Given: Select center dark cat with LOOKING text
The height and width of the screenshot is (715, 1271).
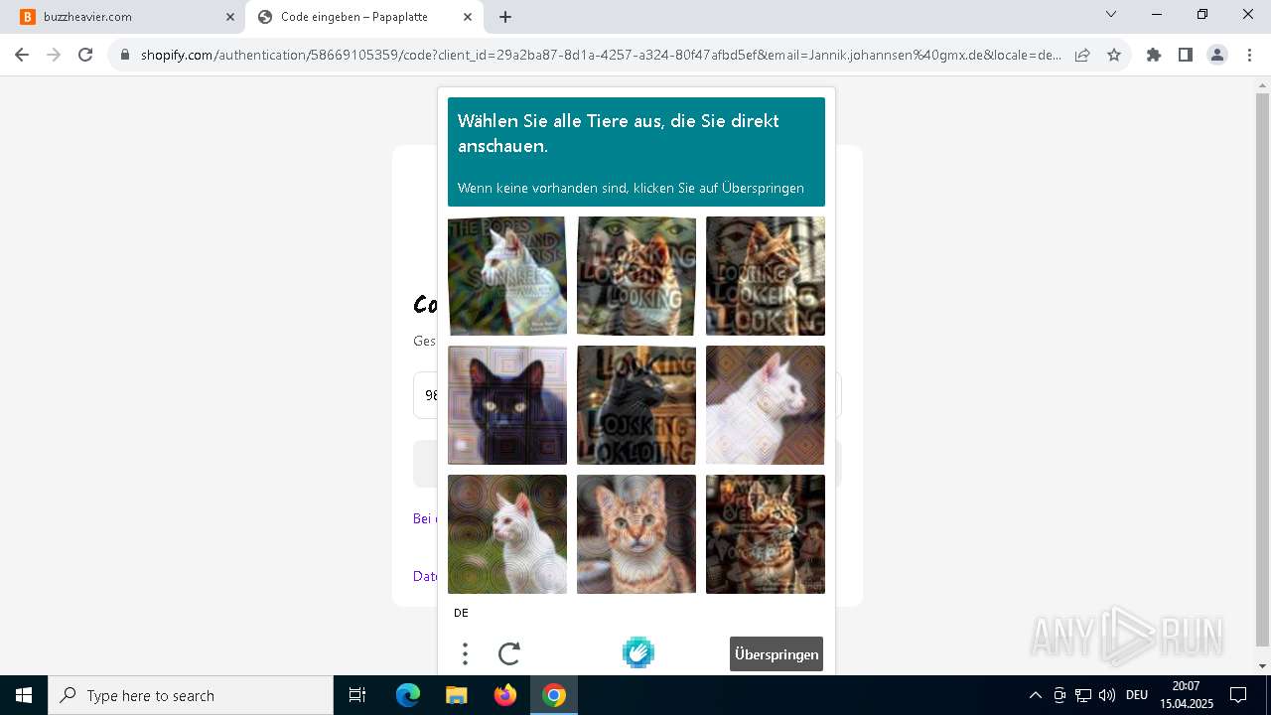Looking at the screenshot, I should pyautogui.click(x=636, y=405).
